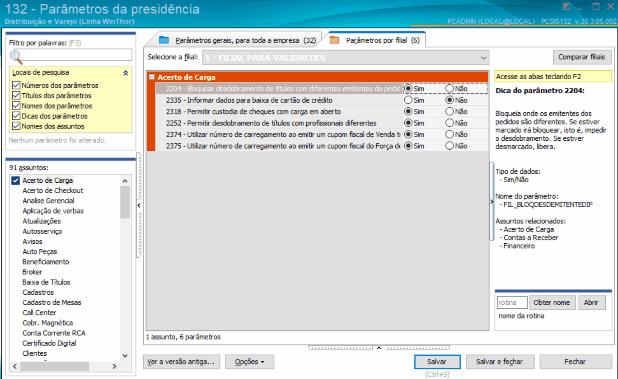Click the subject list scroll left arrow
The image size is (618, 379).
[15, 366]
